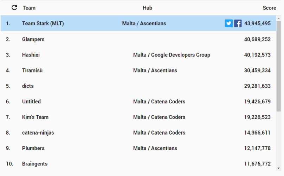Click the refresh leaderboard icon
The height and width of the screenshot is (176, 284).
point(14,7)
